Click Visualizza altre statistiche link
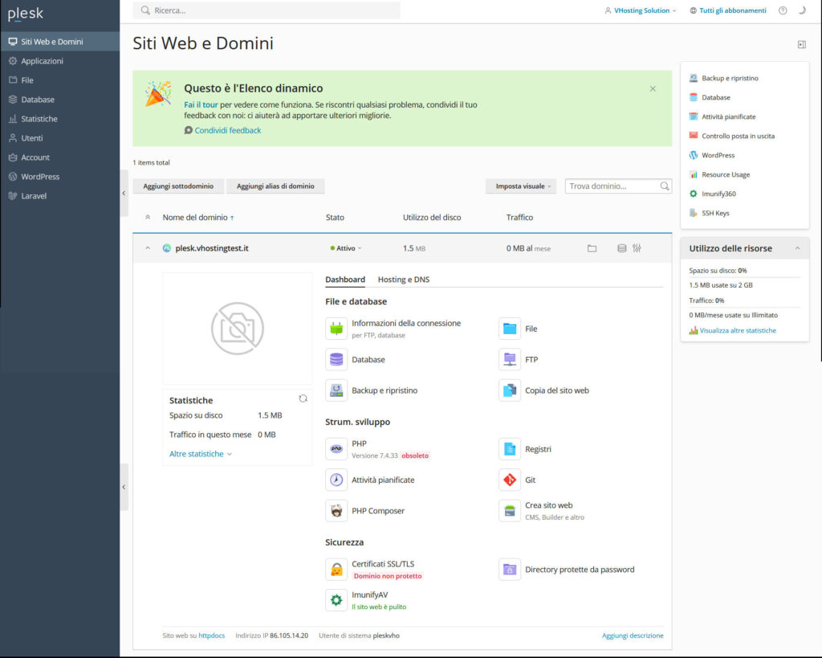This screenshot has width=822, height=658. pyautogui.click(x=738, y=330)
